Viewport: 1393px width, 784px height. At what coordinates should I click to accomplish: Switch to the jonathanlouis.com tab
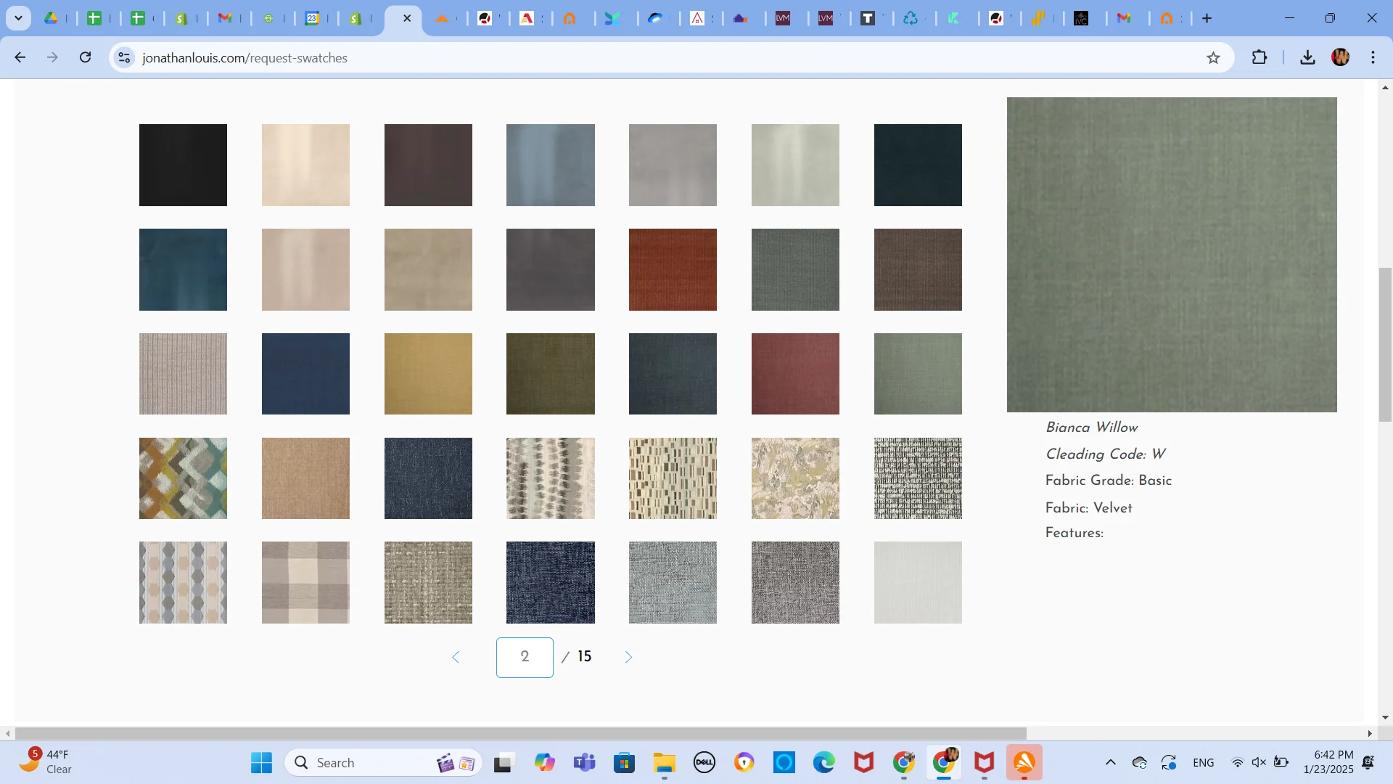coord(392,18)
